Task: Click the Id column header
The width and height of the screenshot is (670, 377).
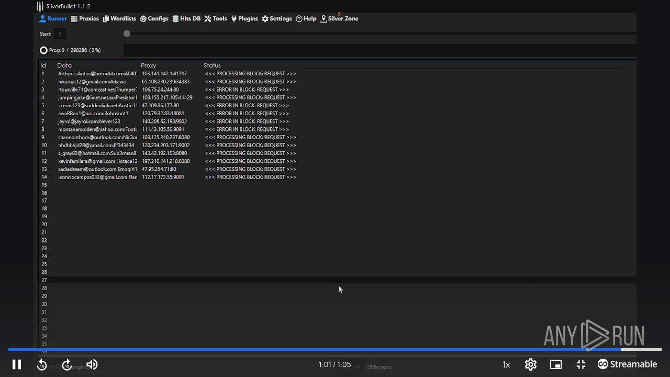Action: (x=43, y=65)
